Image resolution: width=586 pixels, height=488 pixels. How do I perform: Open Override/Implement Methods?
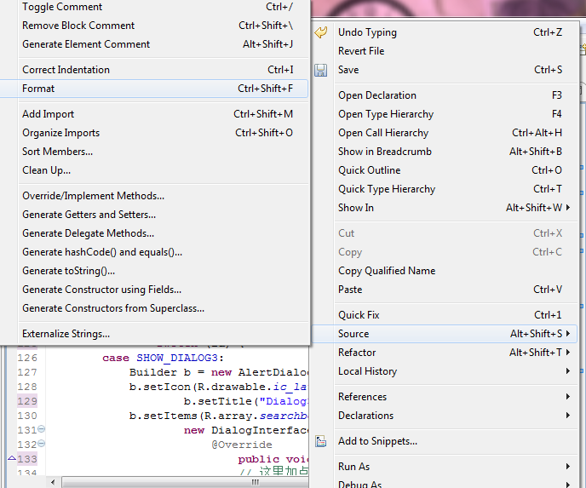tap(155, 196)
